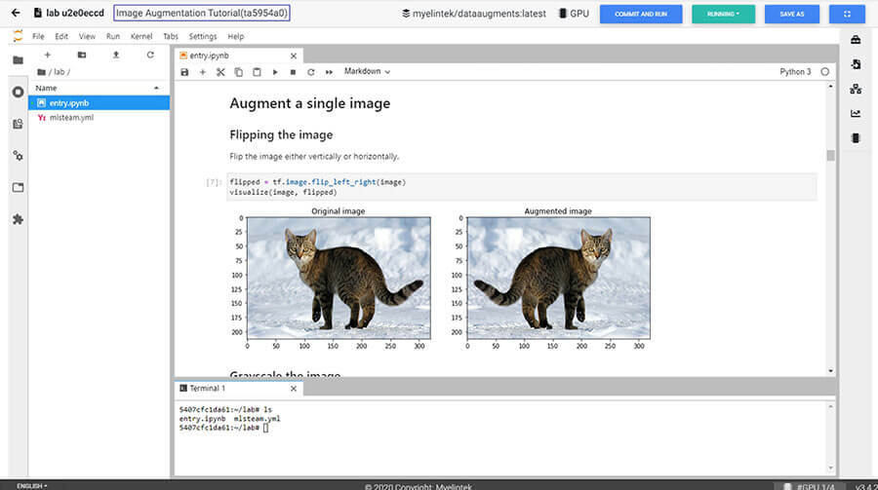Click the lab name input field

202,14
